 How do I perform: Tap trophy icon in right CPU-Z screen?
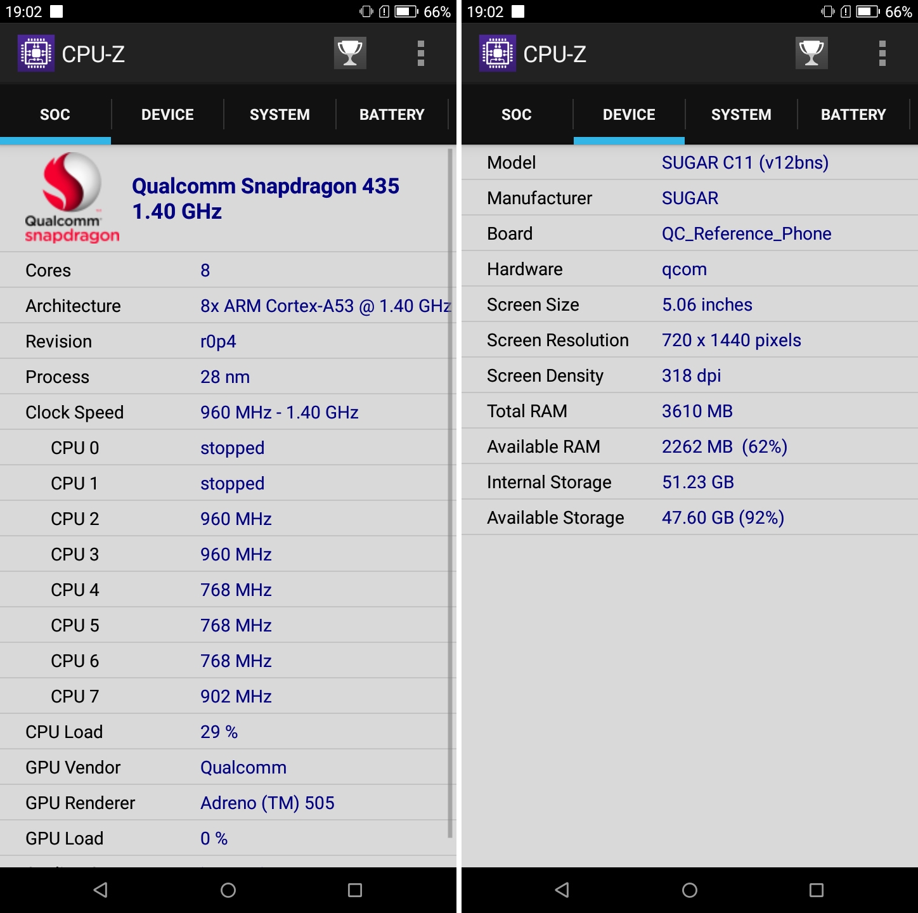[811, 53]
